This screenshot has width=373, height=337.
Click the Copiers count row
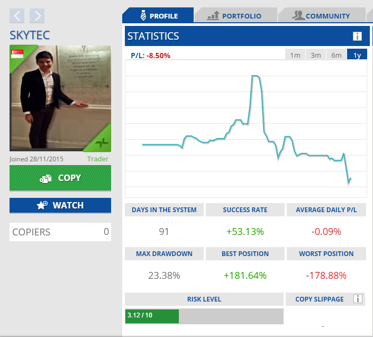click(x=60, y=232)
